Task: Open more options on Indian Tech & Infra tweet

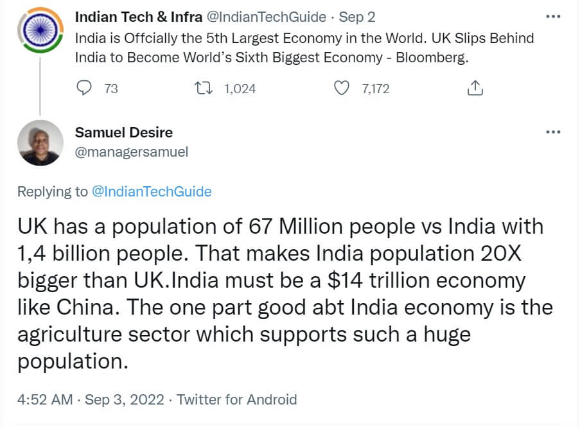Action: click(552, 16)
